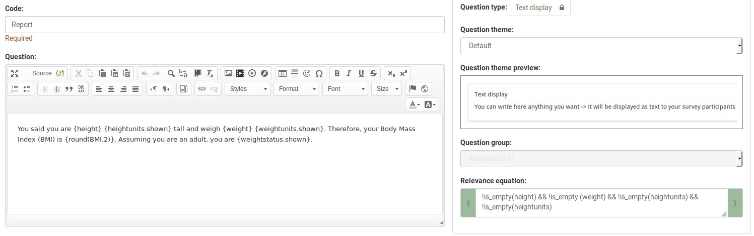Insert a block quote
754x236 pixels.
tap(69, 89)
